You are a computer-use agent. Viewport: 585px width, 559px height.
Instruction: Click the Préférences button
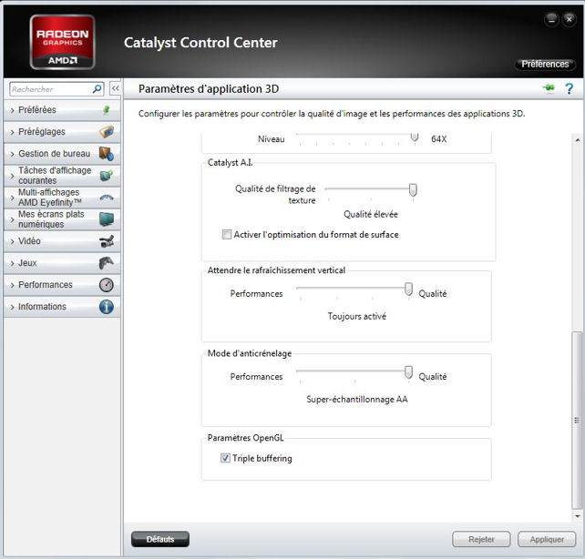545,64
